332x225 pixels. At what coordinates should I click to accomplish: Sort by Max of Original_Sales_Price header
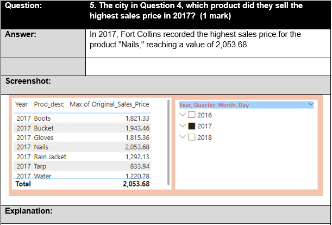click(109, 104)
